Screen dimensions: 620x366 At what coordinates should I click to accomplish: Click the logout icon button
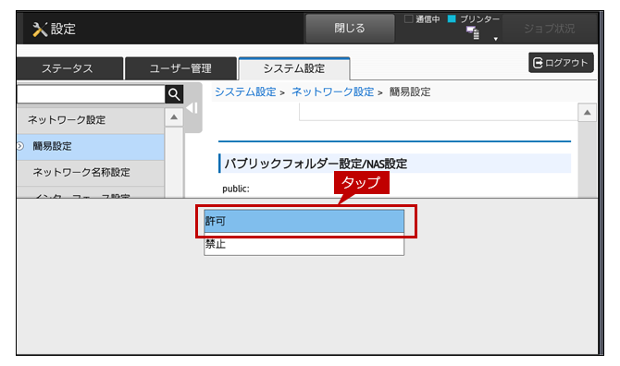pos(561,63)
